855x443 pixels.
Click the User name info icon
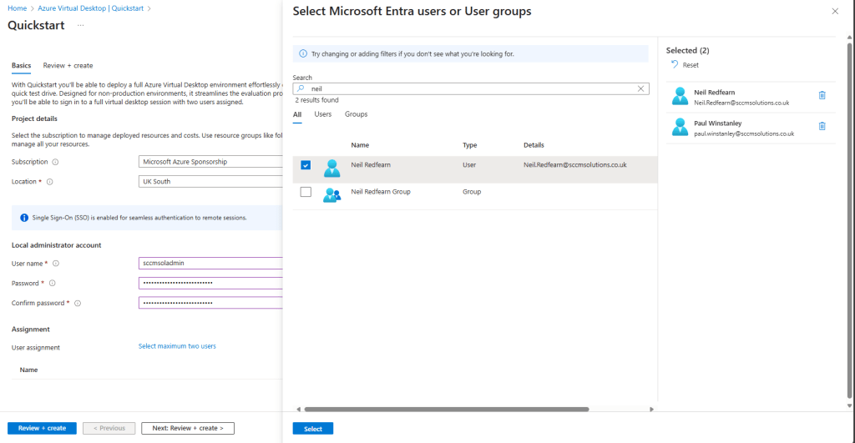56,264
